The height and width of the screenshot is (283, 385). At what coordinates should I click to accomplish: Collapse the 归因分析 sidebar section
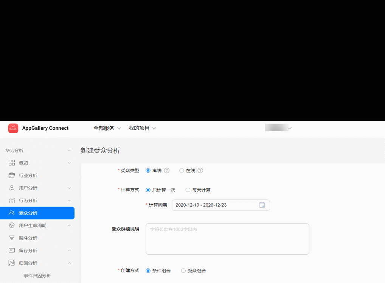pos(69,263)
